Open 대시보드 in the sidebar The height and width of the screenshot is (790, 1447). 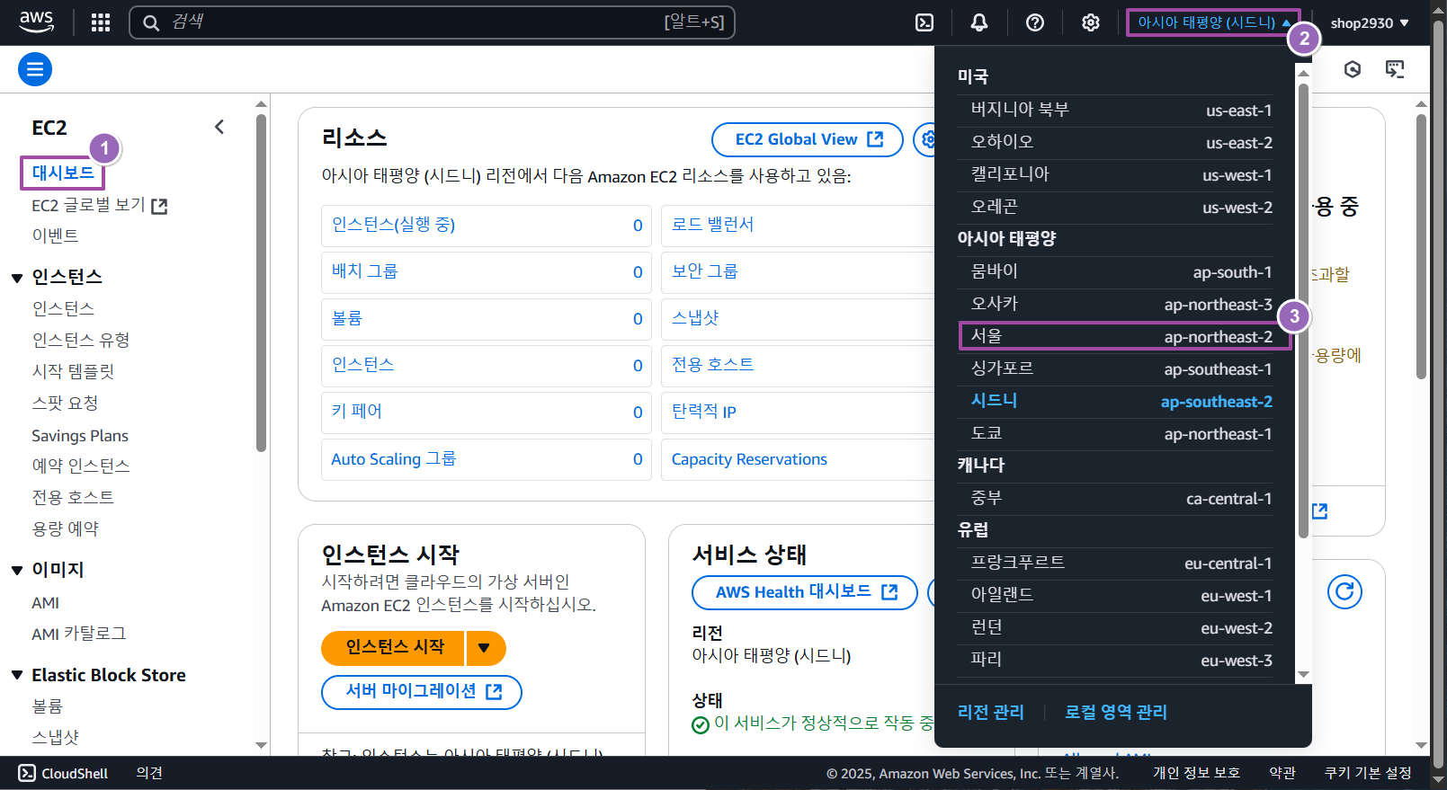tap(63, 173)
